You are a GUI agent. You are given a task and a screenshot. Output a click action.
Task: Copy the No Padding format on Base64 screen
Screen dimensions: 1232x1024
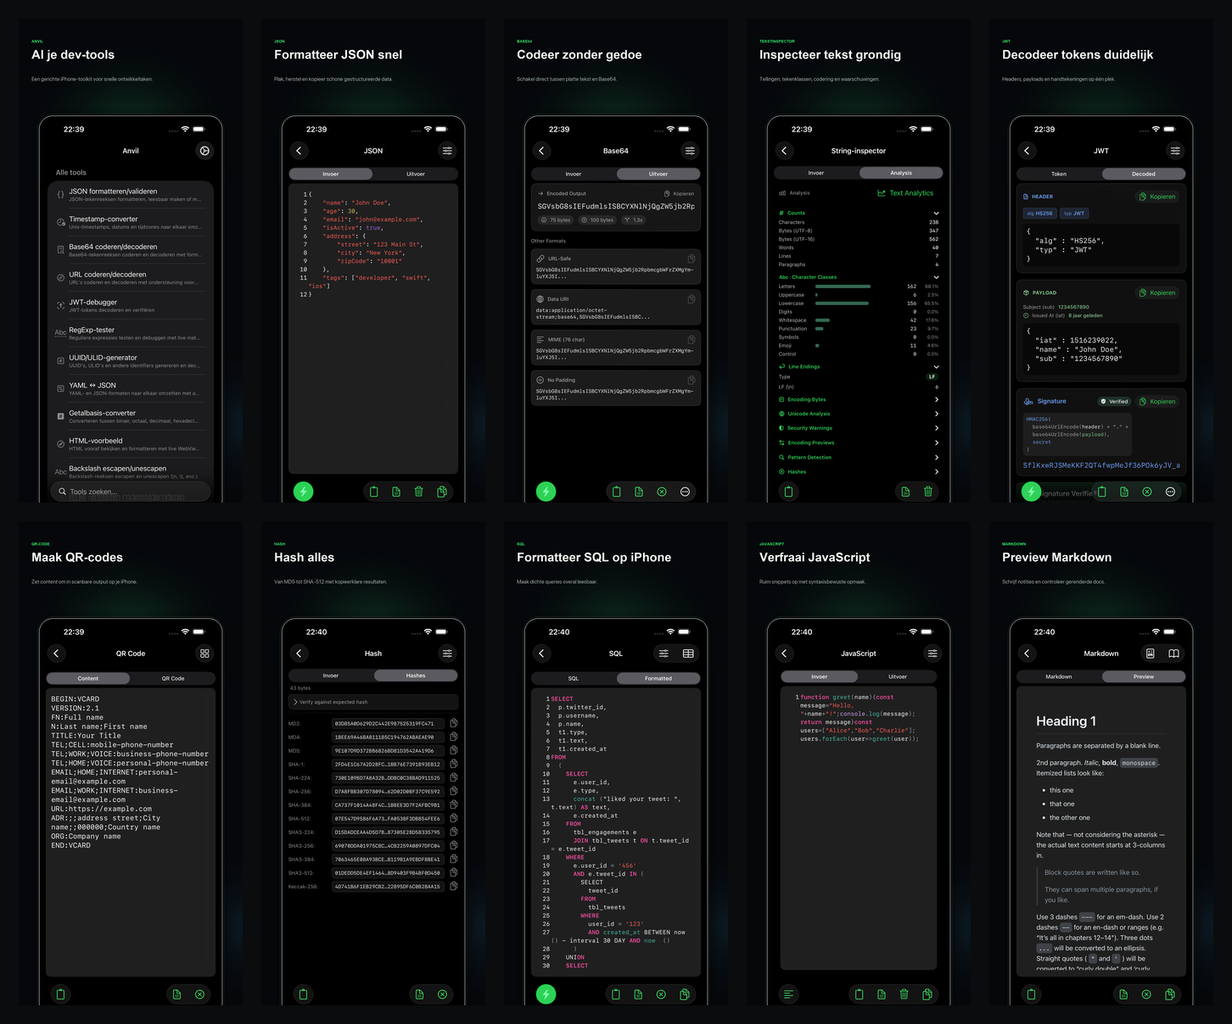[692, 380]
